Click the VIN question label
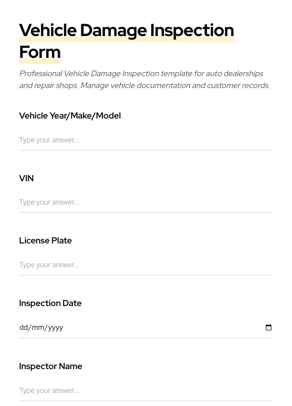This screenshot has height=406, width=292. [x=26, y=178]
